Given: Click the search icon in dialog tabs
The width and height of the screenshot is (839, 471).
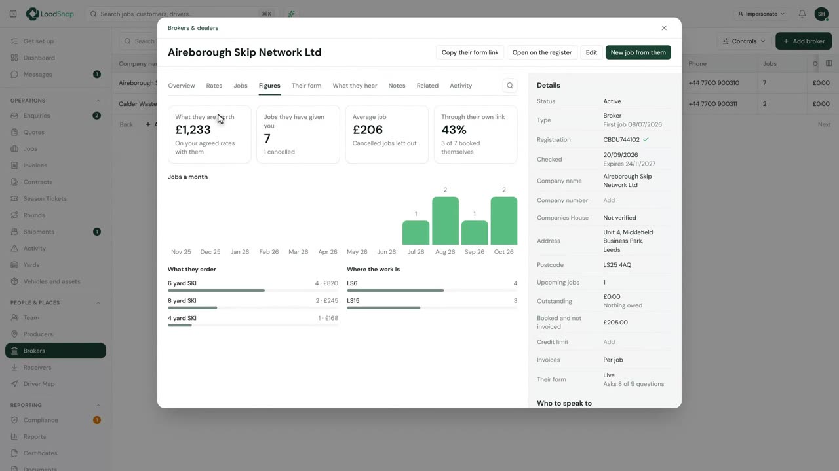Looking at the screenshot, I should click(510, 86).
